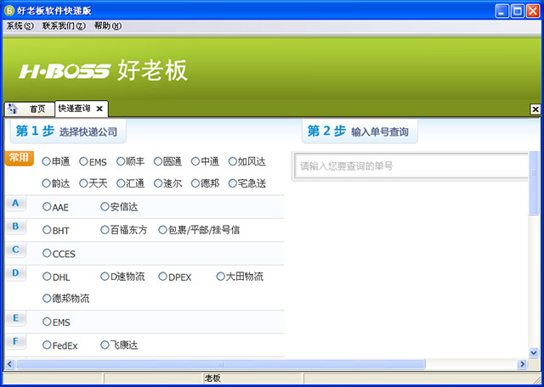
Task: Close the 快递查询 tab
Action: 99,109
